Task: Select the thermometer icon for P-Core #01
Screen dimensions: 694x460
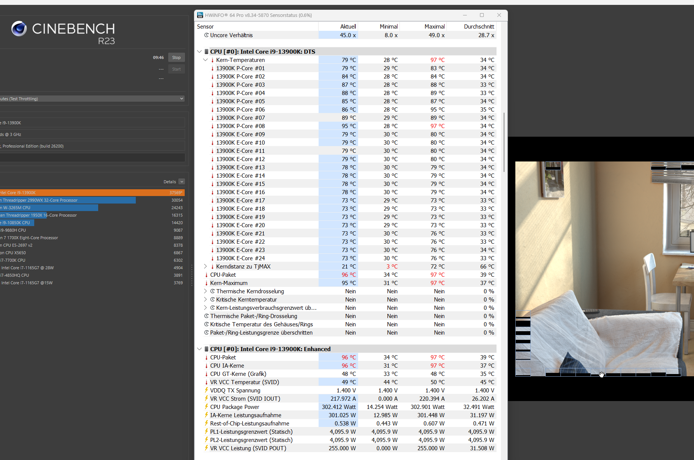Action: [x=213, y=68]
